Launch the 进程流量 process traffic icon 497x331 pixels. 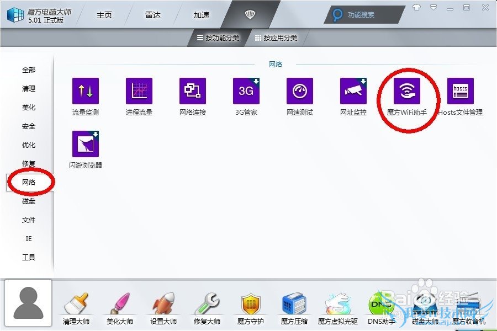pyautogui.click(x=139, y=91)
